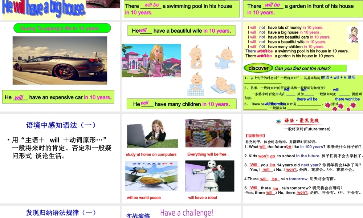The width and height of the screenshot is (363, 218).
Task: Select the caption "study at home on computers"
Action: [x=151, y=154]
